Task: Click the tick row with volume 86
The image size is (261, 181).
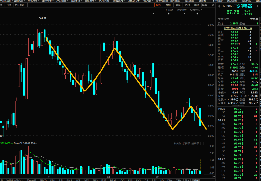Action: tap(238, 140)
